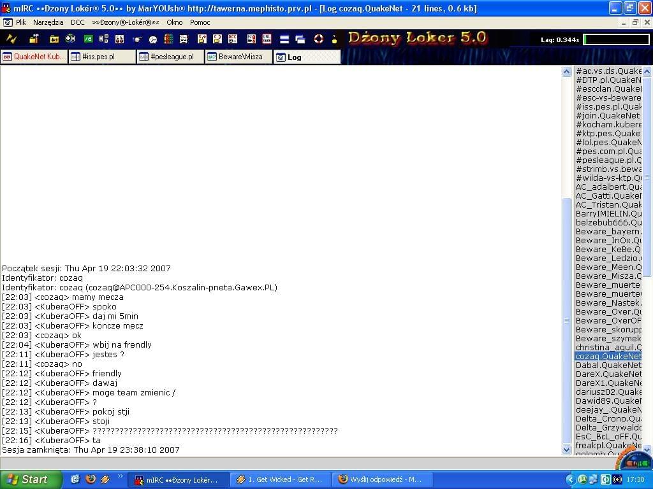Open the Okno menu
653x489 pixels.
(175, 22)
